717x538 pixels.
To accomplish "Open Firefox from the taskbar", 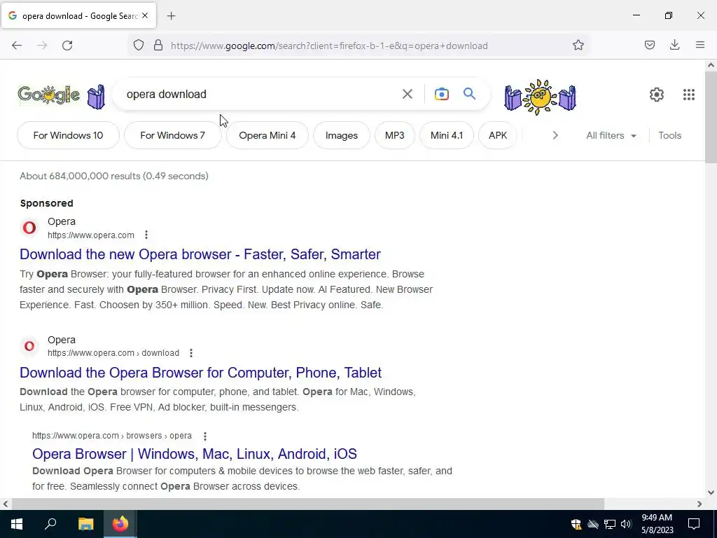I will tap(120, 524).
